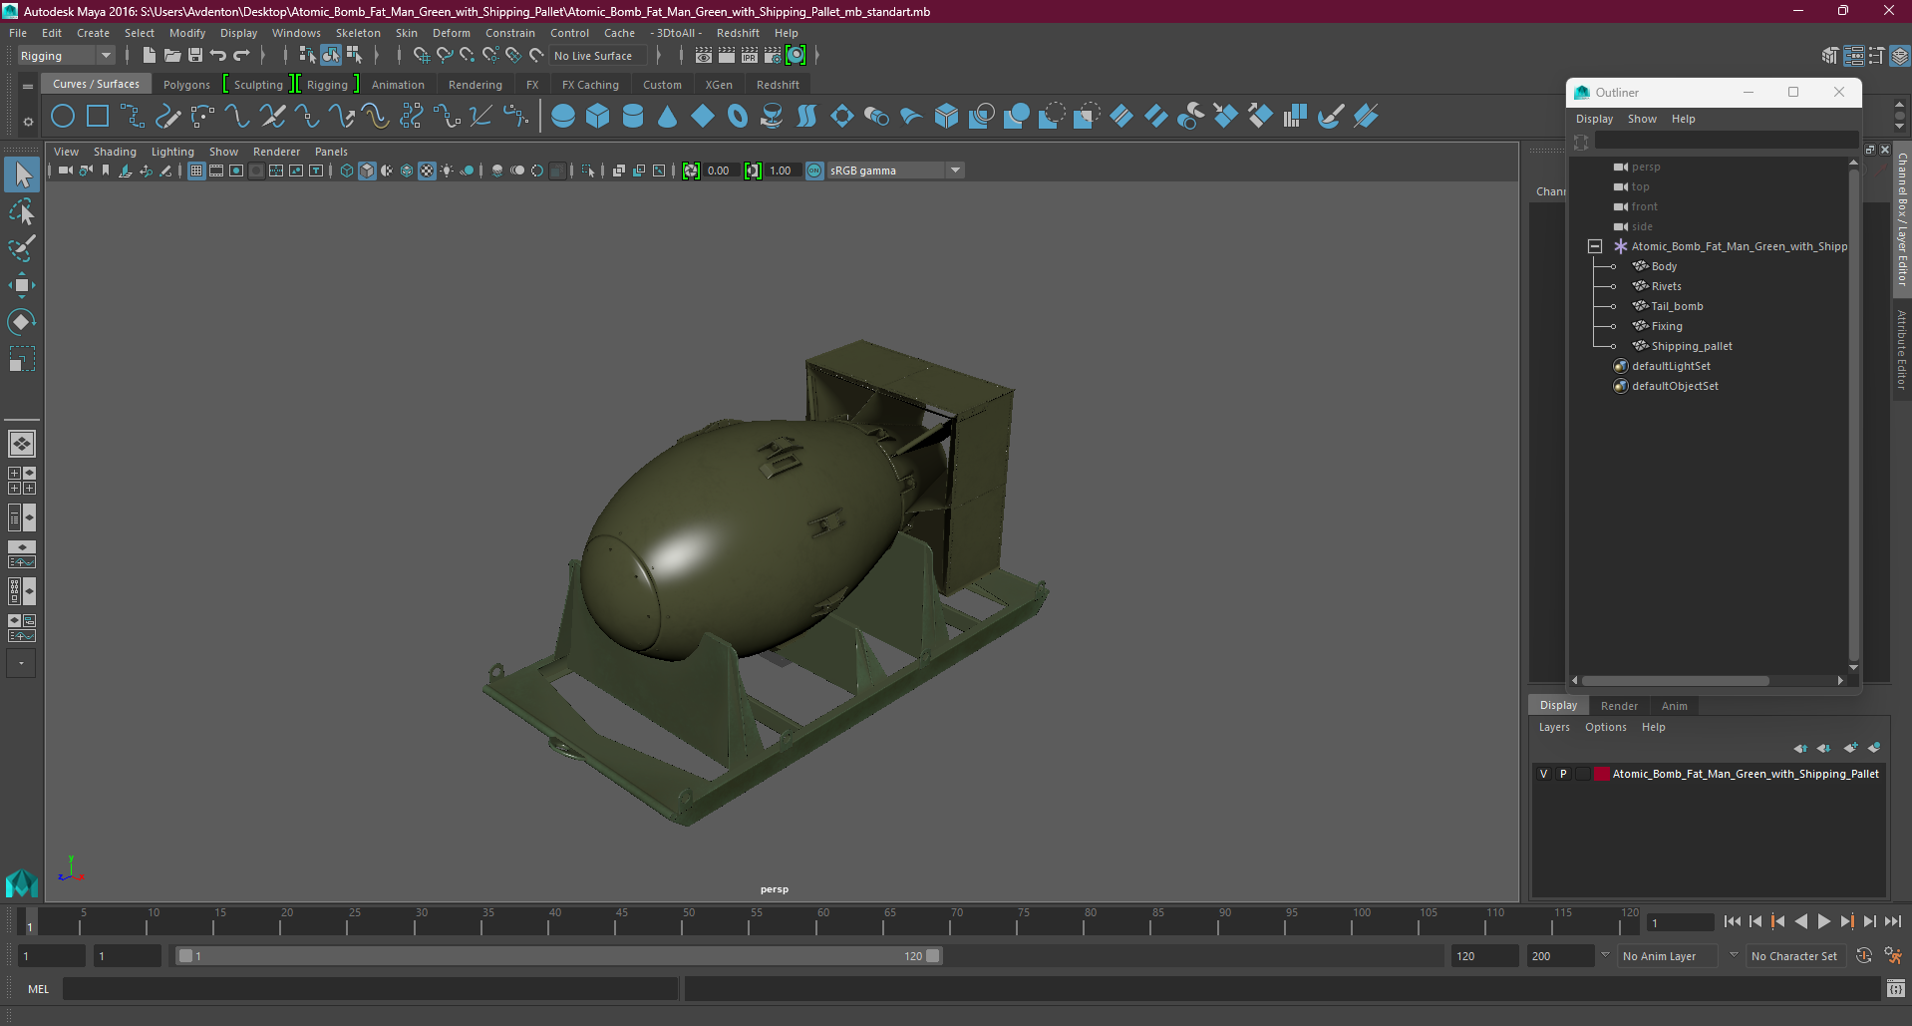Collapse the Atomic_Bomb group in Outliner
The image size is (1912, 1026).
point(1595,246)
